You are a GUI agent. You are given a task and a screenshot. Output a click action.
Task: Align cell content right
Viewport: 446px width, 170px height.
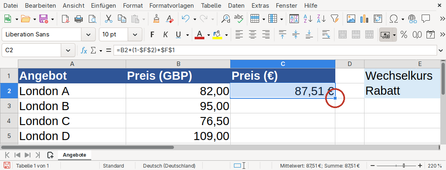[266, 35]
